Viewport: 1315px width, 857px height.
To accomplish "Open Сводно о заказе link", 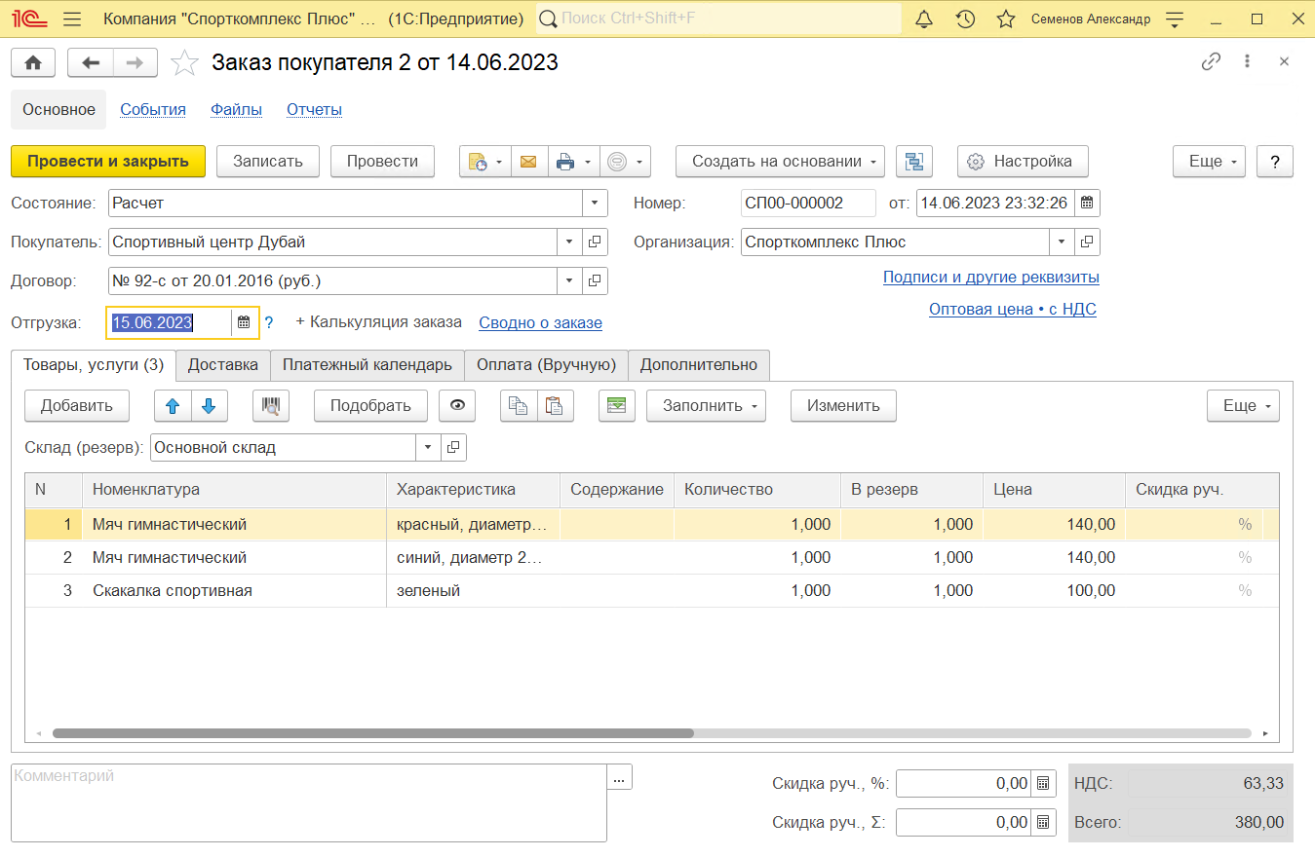I will pos(541,322).
